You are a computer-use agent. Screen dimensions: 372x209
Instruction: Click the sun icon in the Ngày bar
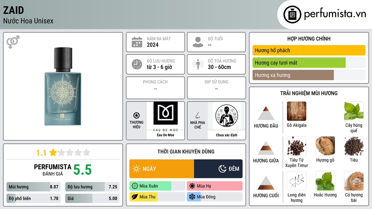coord(137,169)
